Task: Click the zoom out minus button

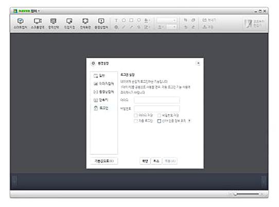Action: point(230,194)
